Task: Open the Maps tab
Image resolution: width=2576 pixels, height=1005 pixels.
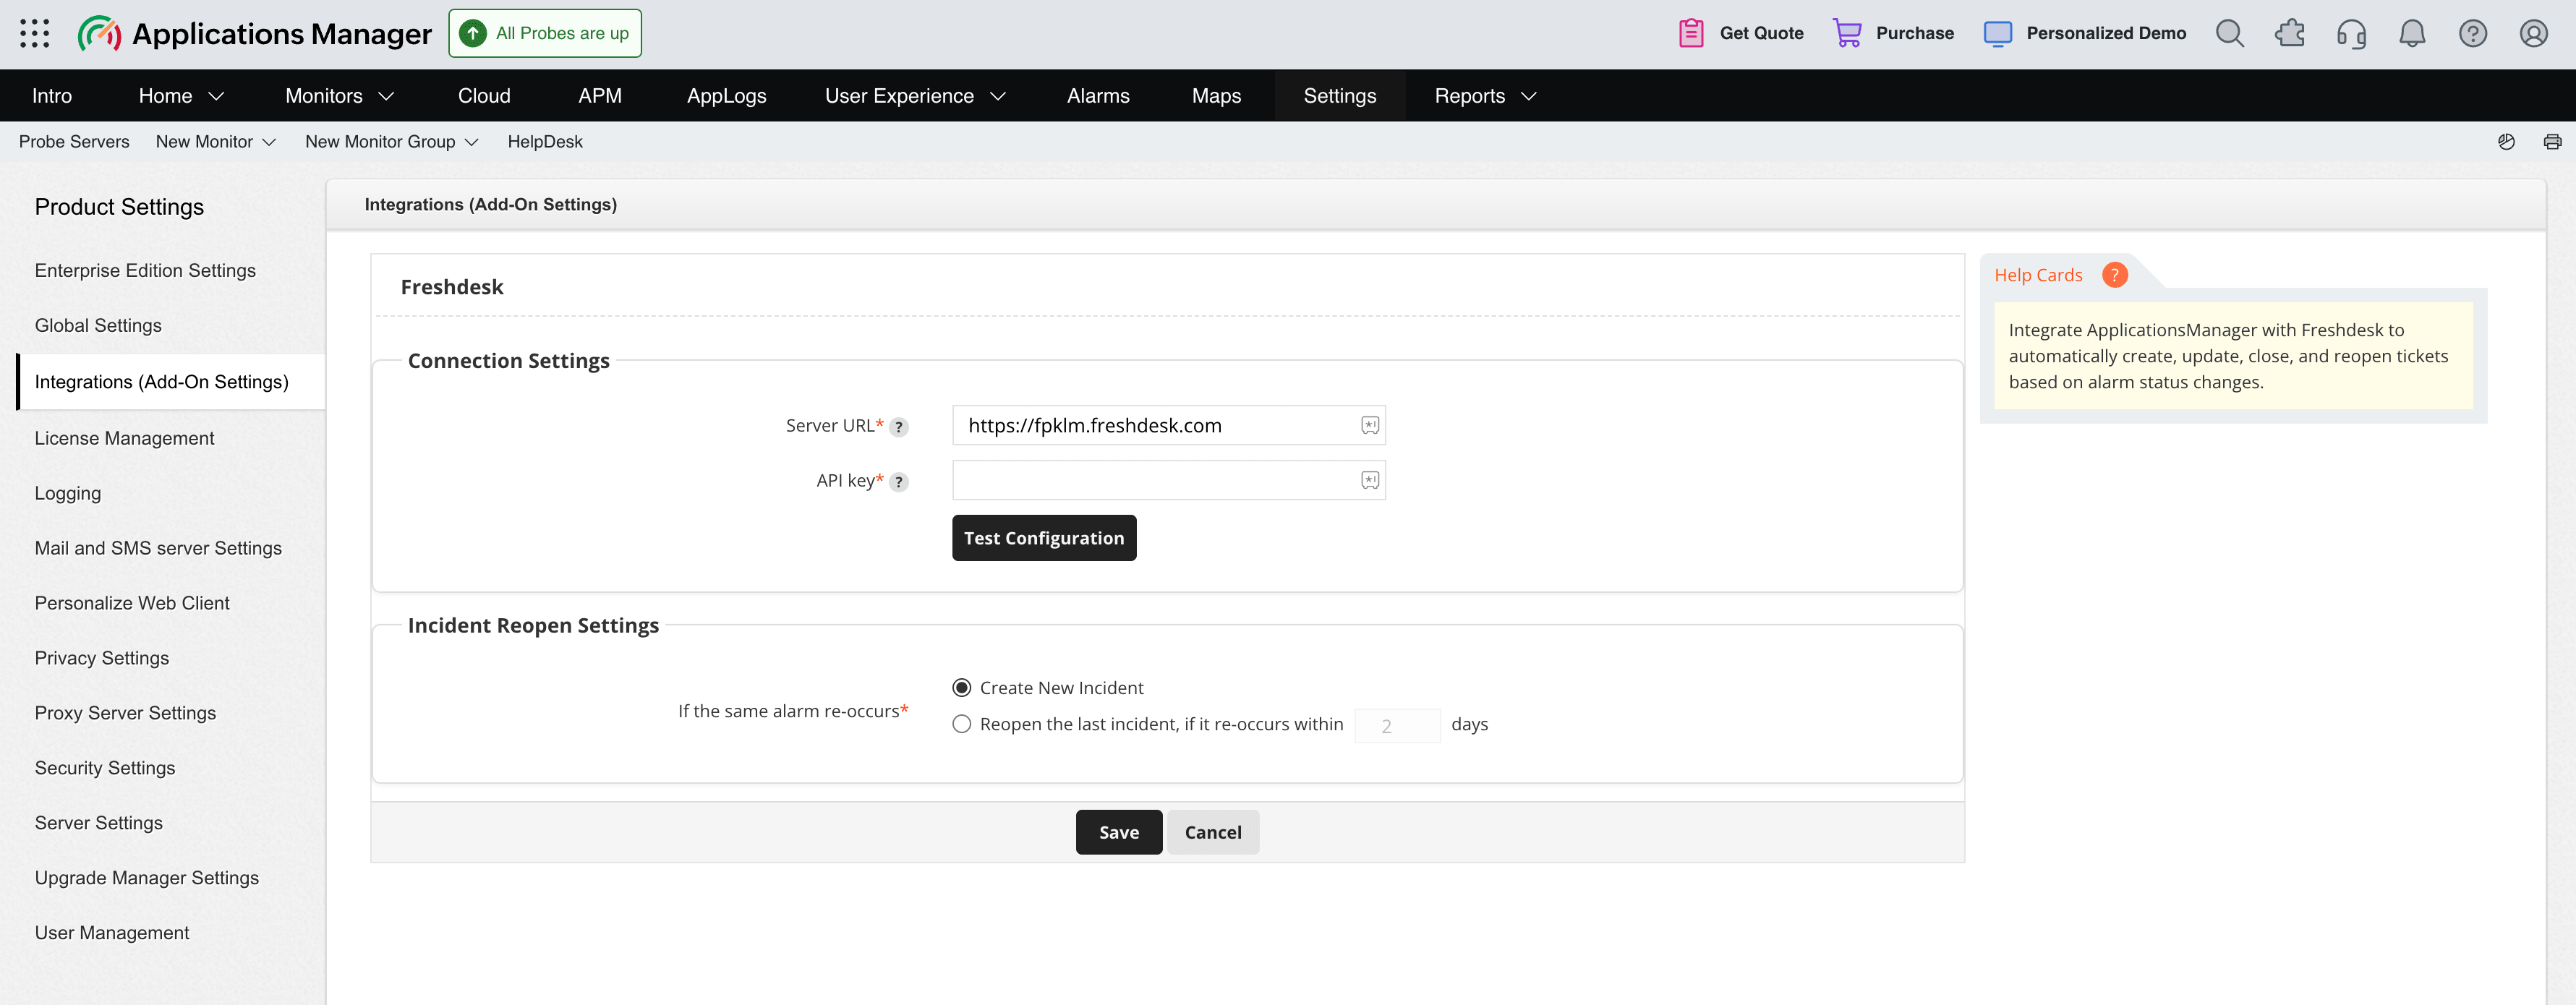Action: click(x=1216, y=96)
